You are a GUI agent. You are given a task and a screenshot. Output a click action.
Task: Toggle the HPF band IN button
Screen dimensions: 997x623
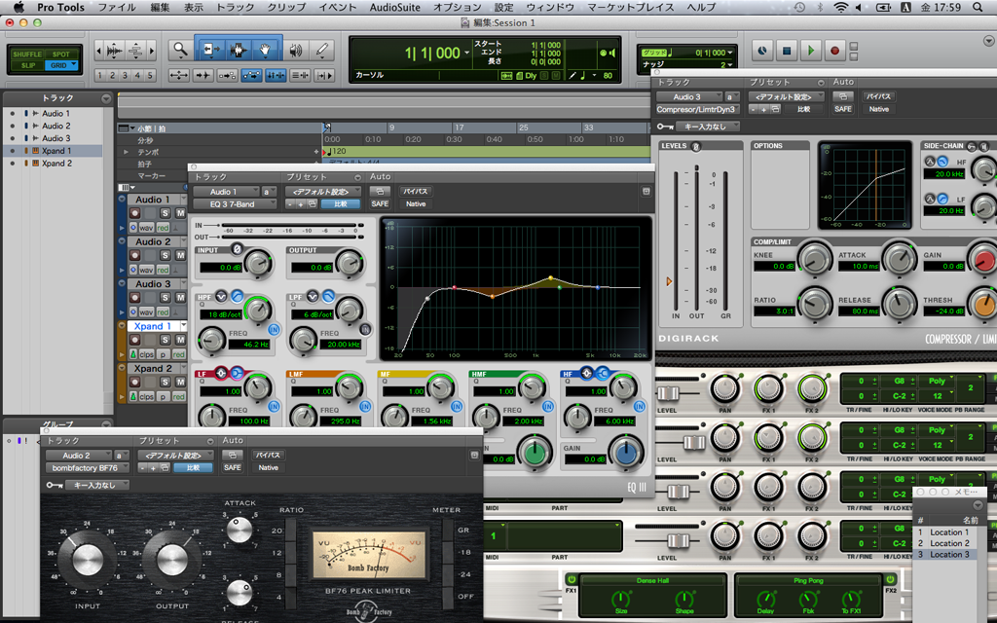coord(274,329)
